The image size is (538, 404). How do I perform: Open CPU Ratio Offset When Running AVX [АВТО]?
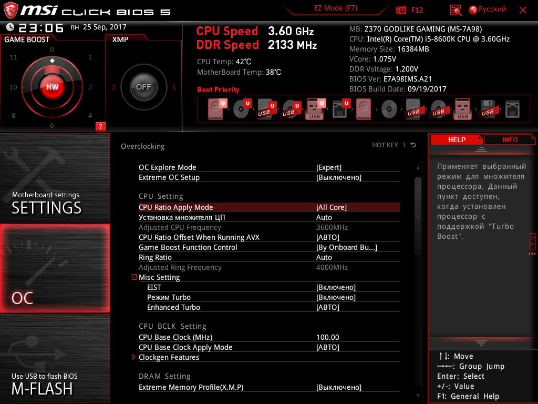click(x=328, y=237)
